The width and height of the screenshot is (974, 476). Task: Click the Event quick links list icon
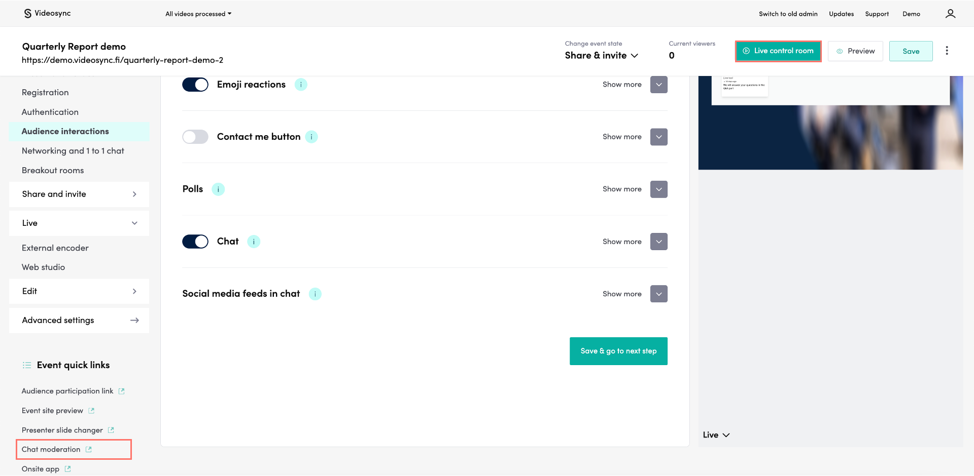click(x=26, y=365)
